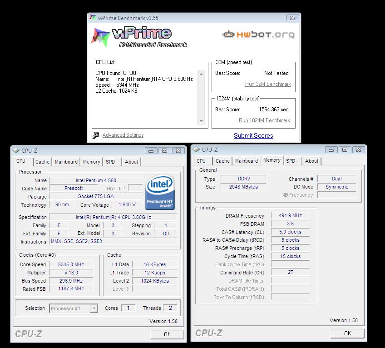Screen dimensions: 385x348
Task: Open Advanced Settings link in wPrime
Action: click(x=123, y=135)
